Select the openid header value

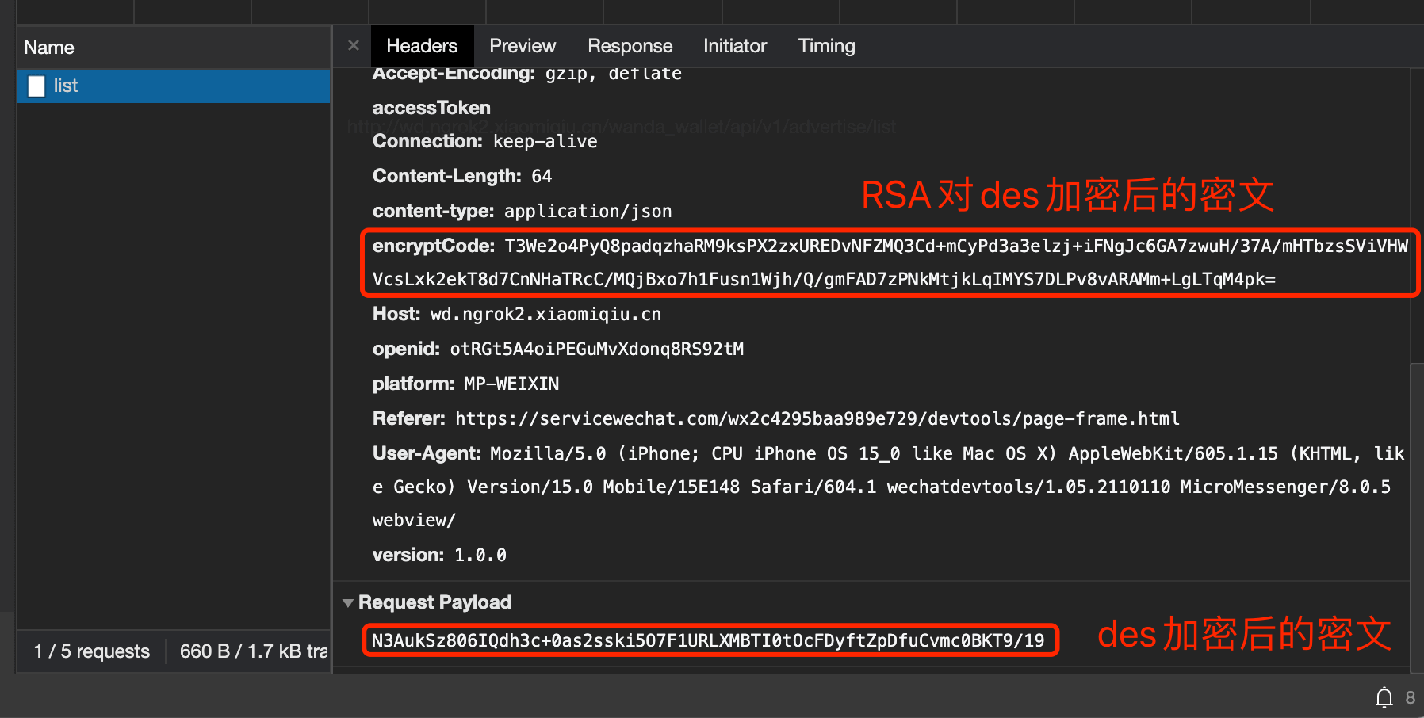[x=597, y=349]
